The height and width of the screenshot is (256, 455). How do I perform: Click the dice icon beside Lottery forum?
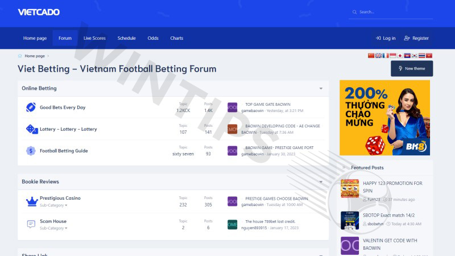[32, 129]
